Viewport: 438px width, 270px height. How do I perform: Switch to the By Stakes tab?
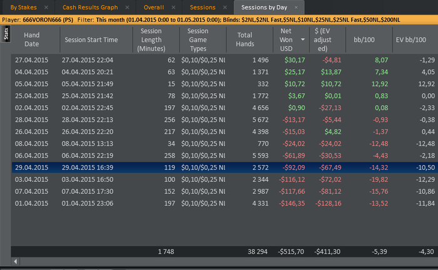23,7
